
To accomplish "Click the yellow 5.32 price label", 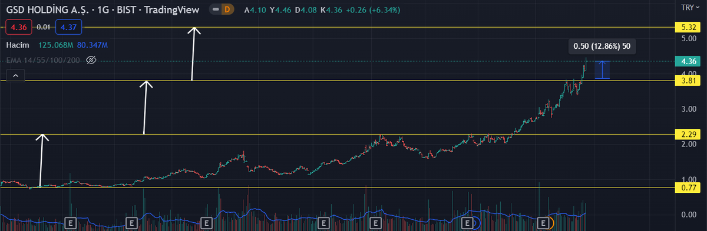I will point(688,27).
